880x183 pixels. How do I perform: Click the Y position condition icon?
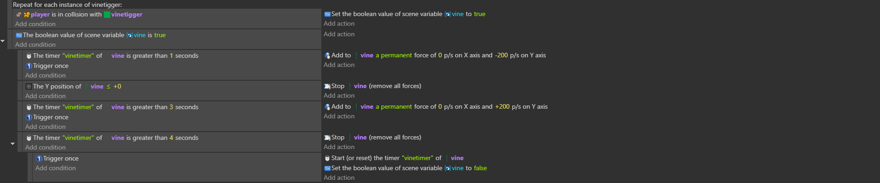pos(29,86)
